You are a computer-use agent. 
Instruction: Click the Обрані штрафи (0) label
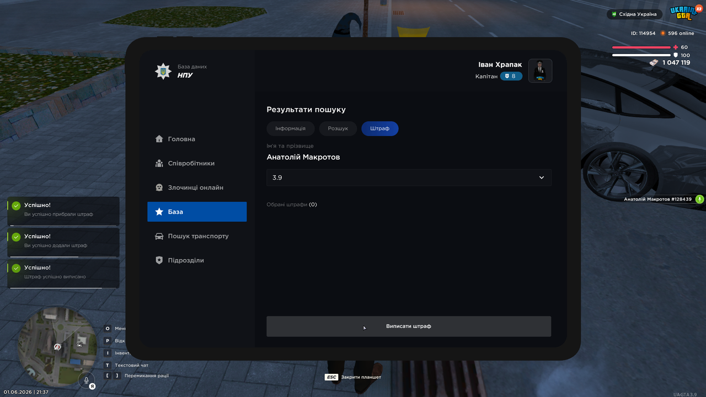point(292,205)
